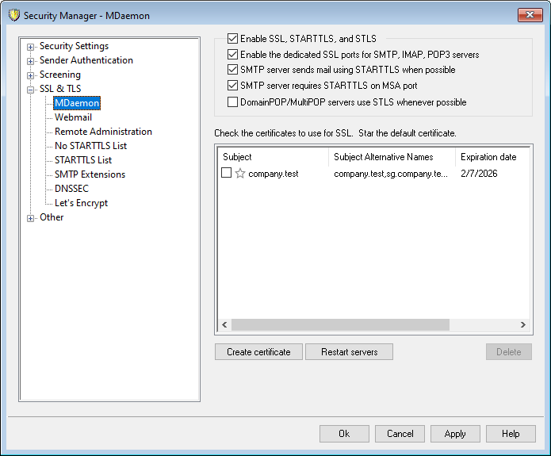The image size is (551, 456).
Task: Select Webmail under SSL & TLS
Action: click(x=73, y=117)
